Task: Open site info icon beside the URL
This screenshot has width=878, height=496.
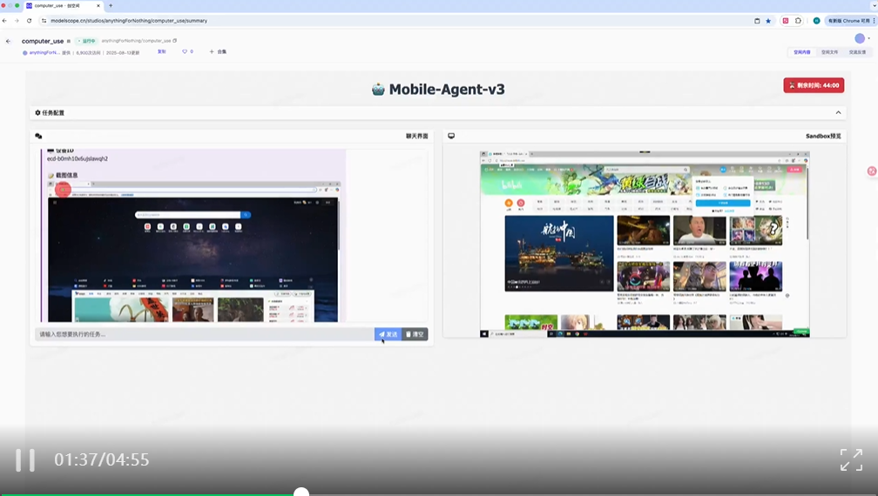Action: [44, 21]
